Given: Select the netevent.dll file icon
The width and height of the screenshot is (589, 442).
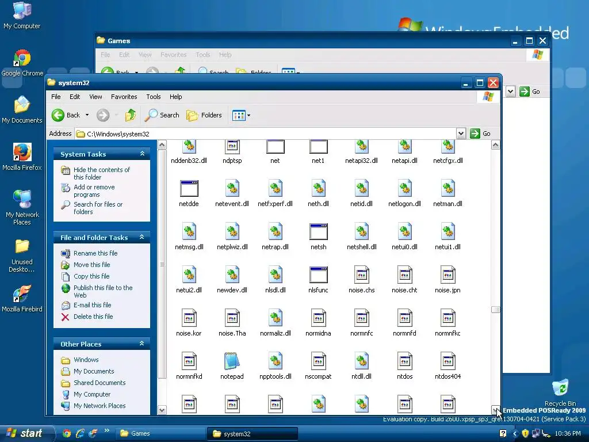Looking at the screenshot, I should 232,188.
